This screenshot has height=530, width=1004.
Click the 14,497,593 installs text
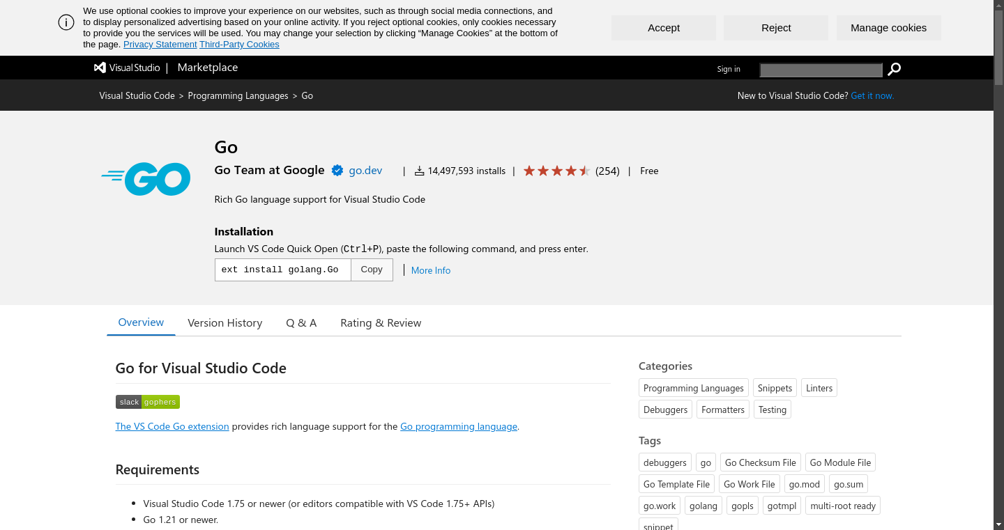pyautogui.click(x=466, y=171)
